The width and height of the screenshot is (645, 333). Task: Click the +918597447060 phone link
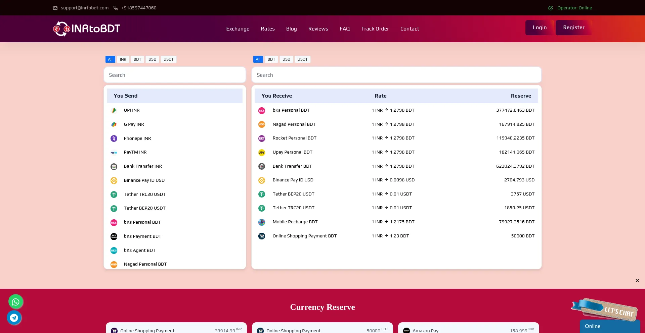[139, 8]
